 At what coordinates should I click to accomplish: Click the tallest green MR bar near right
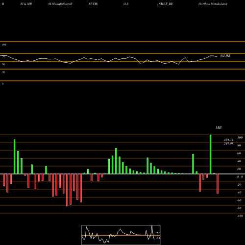pyautogui.click(x=210, y=154)
